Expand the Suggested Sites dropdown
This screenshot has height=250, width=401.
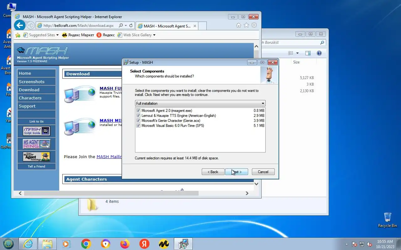point(57,35)
